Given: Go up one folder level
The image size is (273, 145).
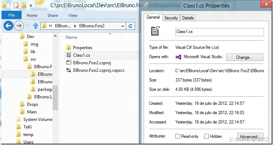Looking at the screenshot, I should tap(36, 26).
